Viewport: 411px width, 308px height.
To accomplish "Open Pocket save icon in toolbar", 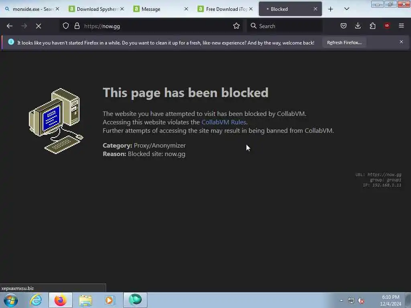I will tap(344, 26).
